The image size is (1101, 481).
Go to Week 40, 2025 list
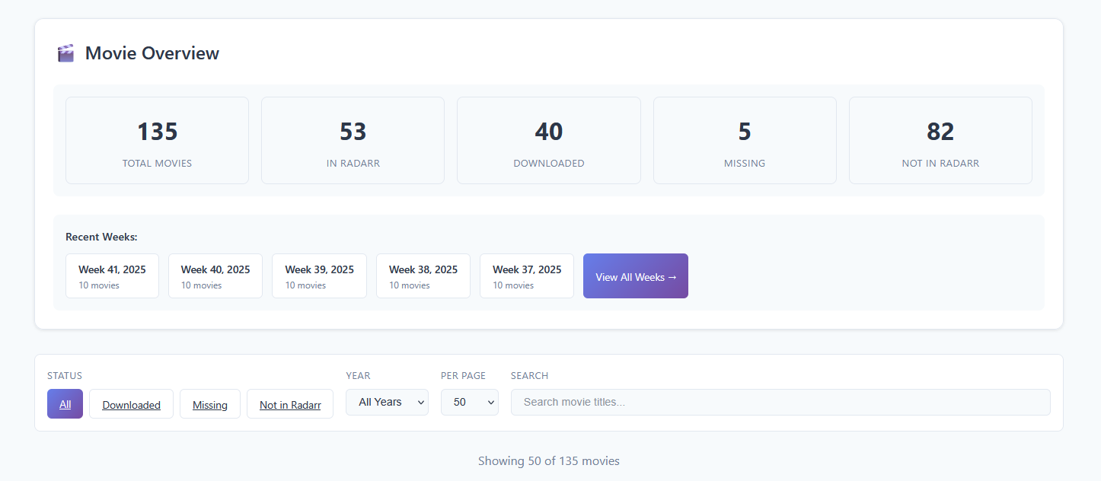(x=215, y=276)
